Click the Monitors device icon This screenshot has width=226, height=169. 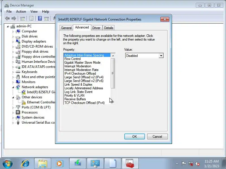18,82
